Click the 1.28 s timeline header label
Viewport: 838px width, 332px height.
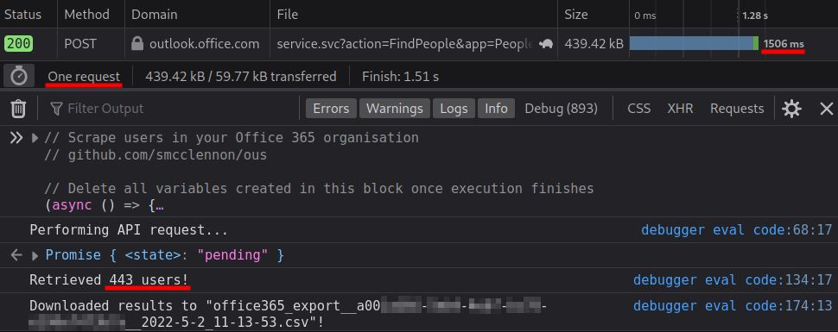(x=754, y=16)
